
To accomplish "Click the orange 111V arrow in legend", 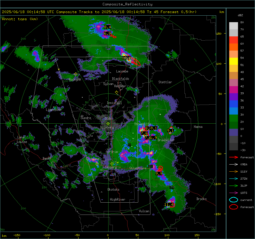I will click(233, 171).
